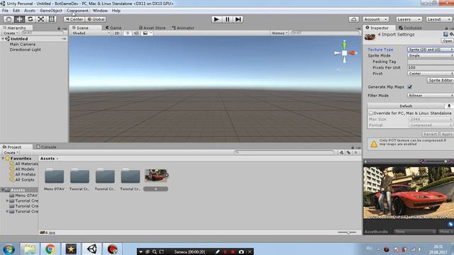The height and width of the screenshot is (255, 454).
Task: Open the Windows Start menu
Action: (x=9, y=249)
